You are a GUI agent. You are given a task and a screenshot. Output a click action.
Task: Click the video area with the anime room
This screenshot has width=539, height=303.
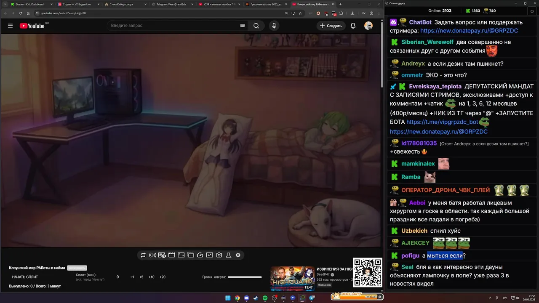coord(191,140)
